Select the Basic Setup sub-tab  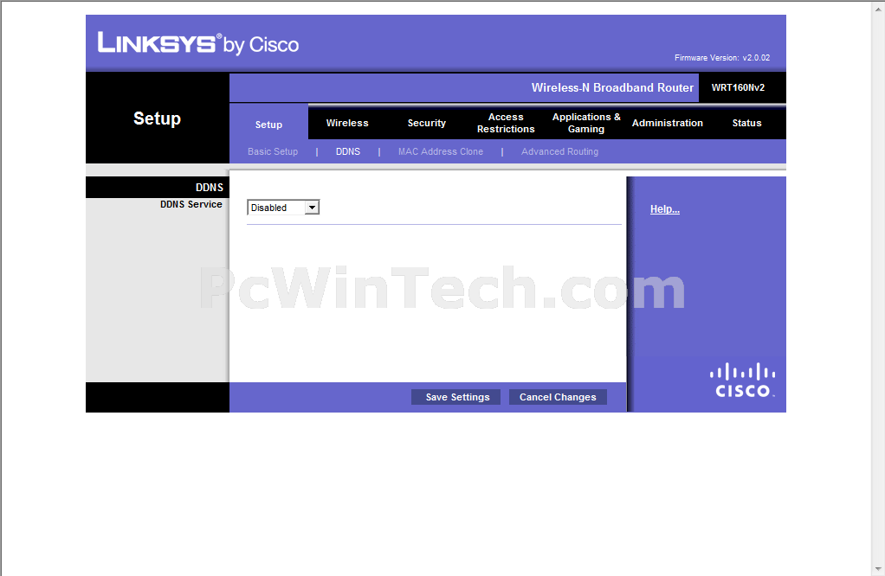(x=273, y=151)
